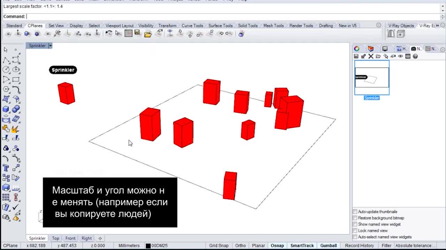
Task: Click the Undo icon in the top toolbar
Action: point(108,34)
